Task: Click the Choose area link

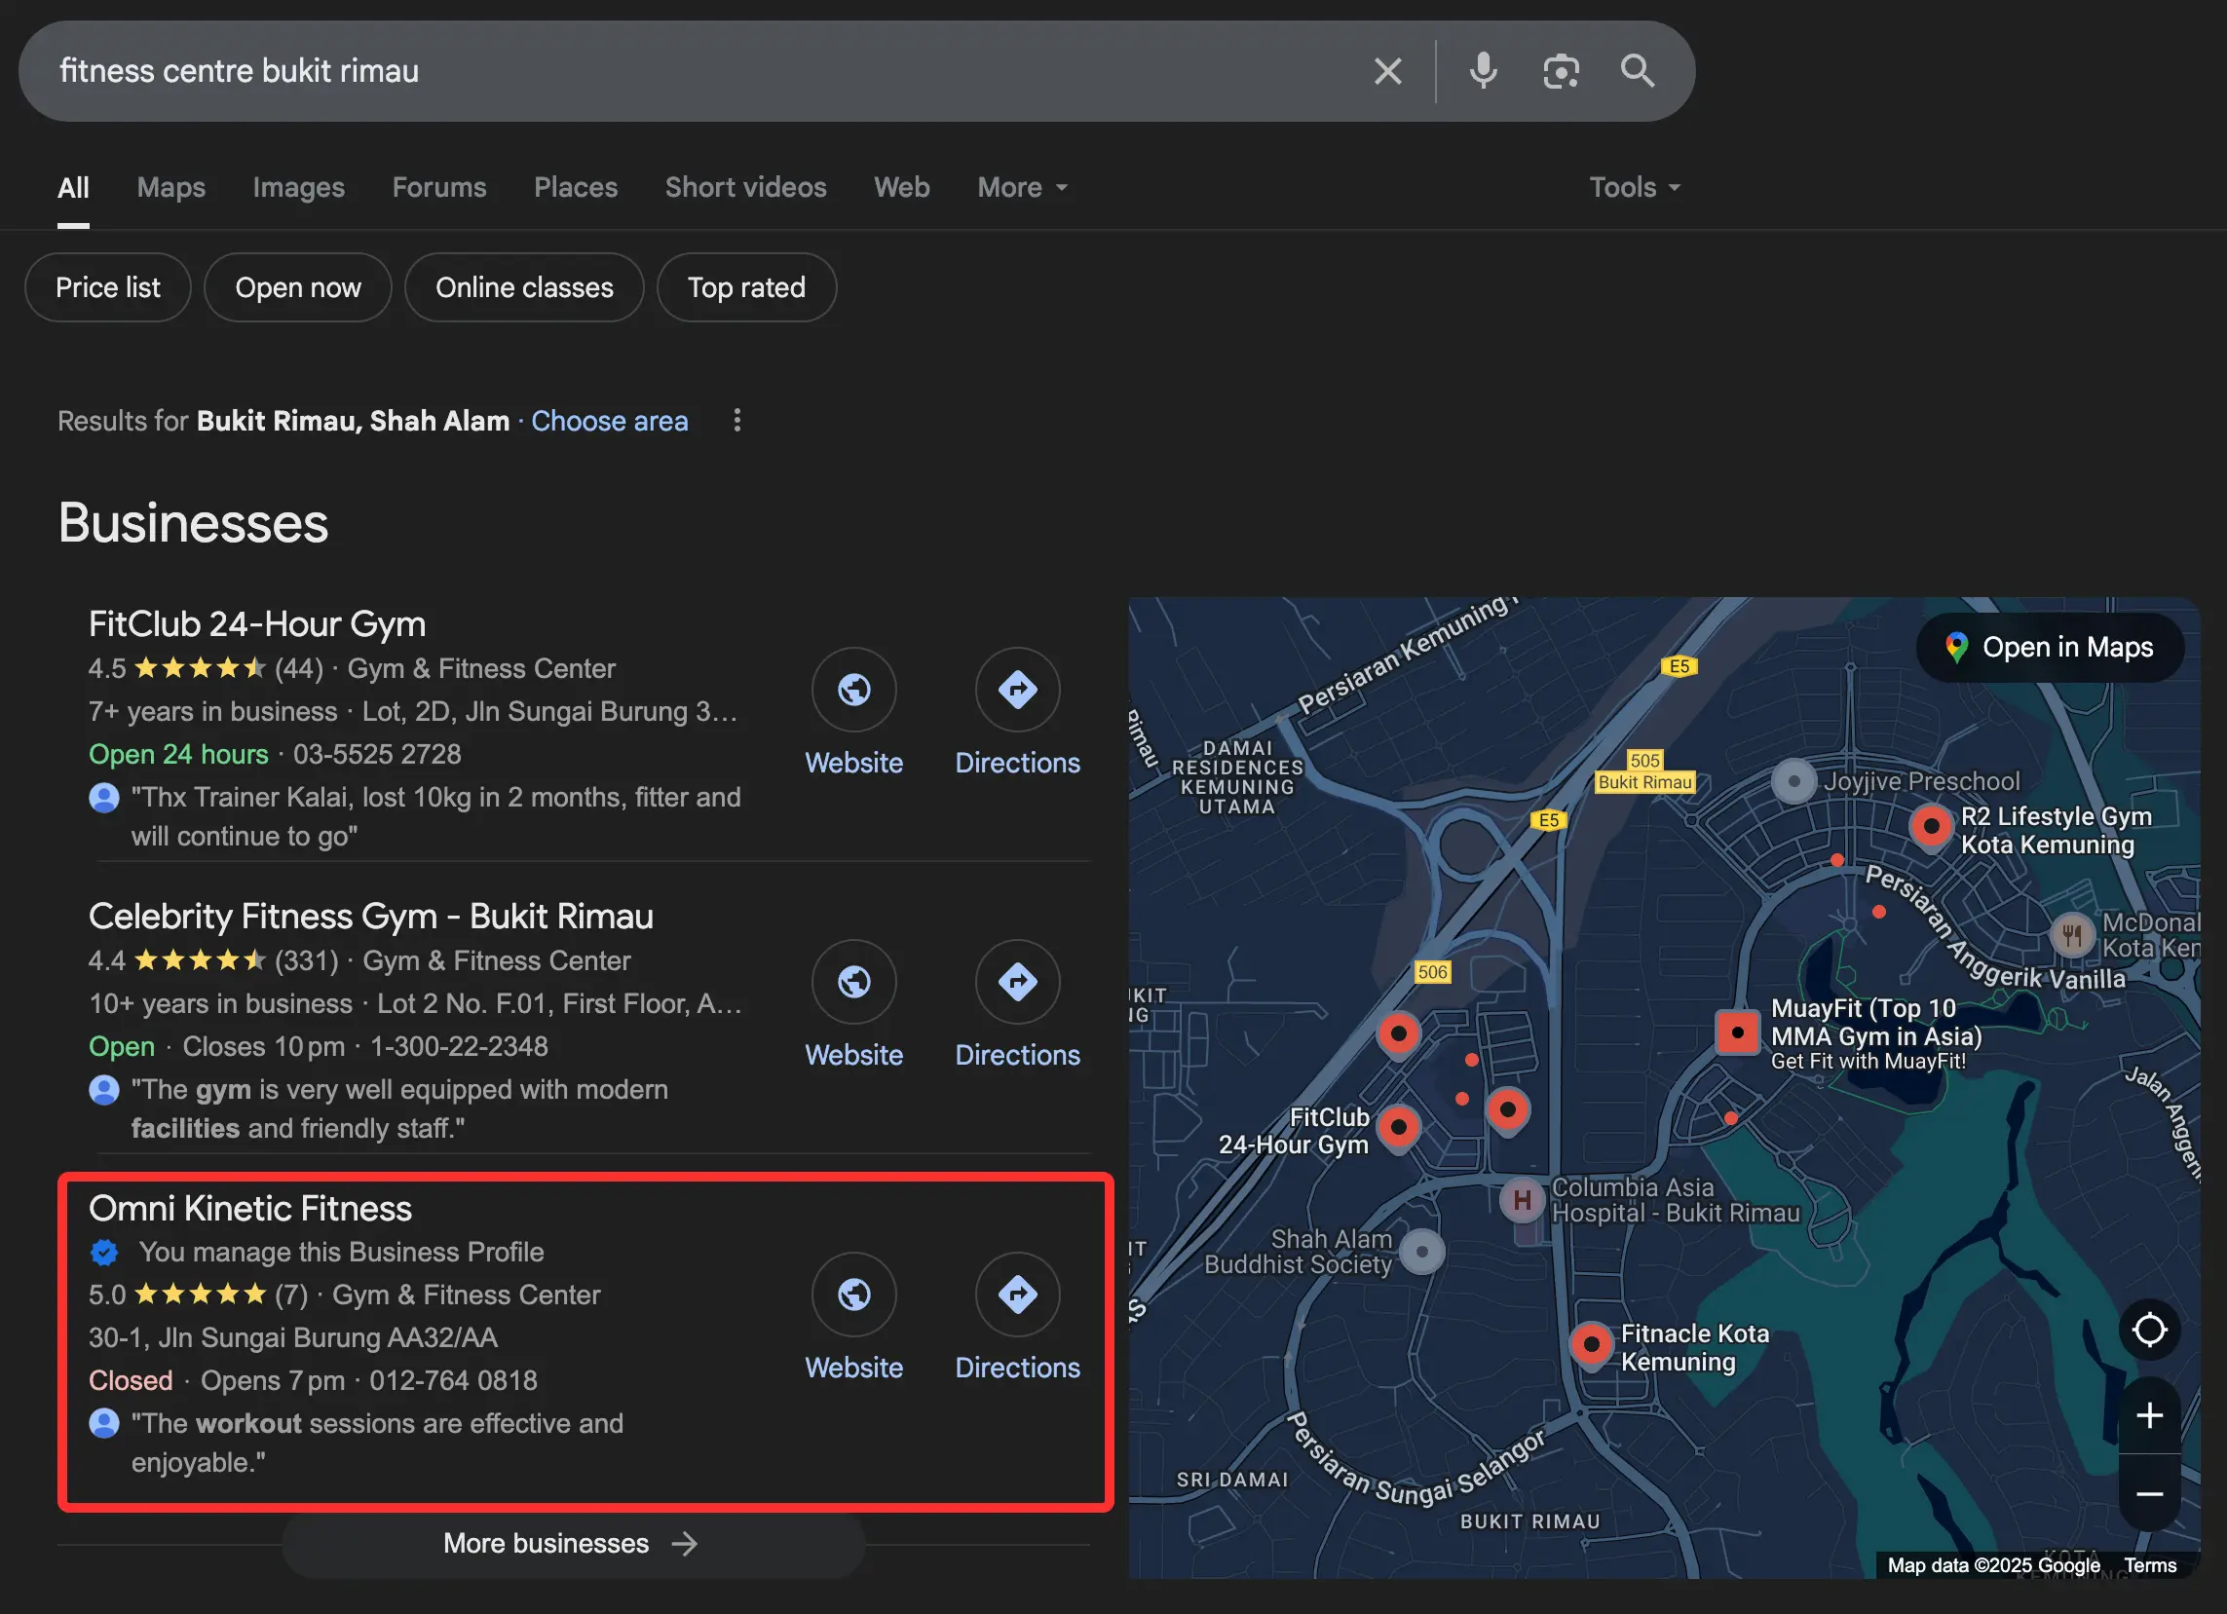Action: (x=609, y=420)
